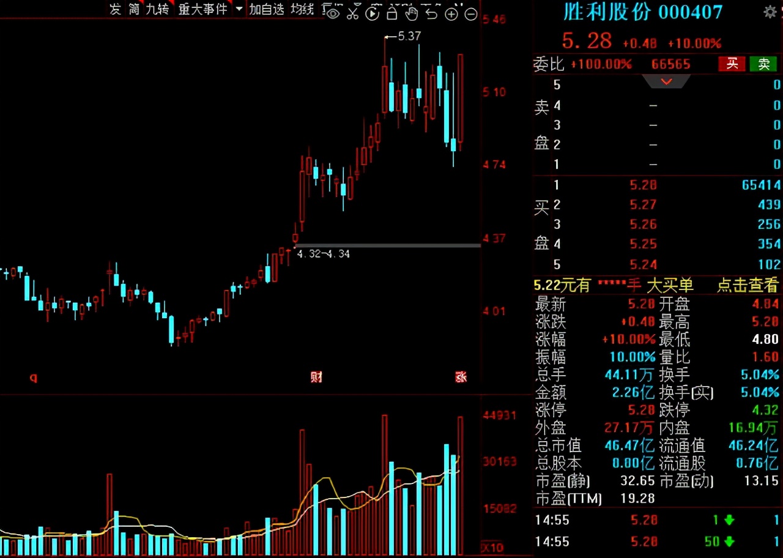Click the 点击查看 link for big buy orders

[x=748, y=285]
